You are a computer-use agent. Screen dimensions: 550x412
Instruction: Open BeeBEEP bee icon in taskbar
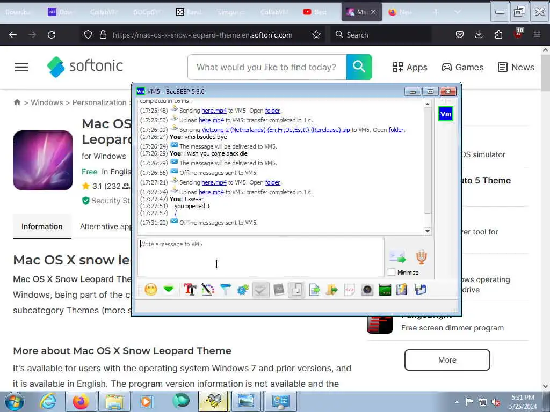[x=213, y=401]
